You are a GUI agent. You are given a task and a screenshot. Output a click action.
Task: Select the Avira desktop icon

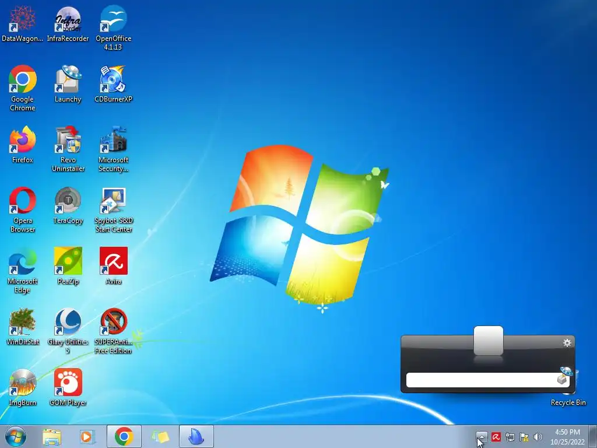click(x=113, y=266)
